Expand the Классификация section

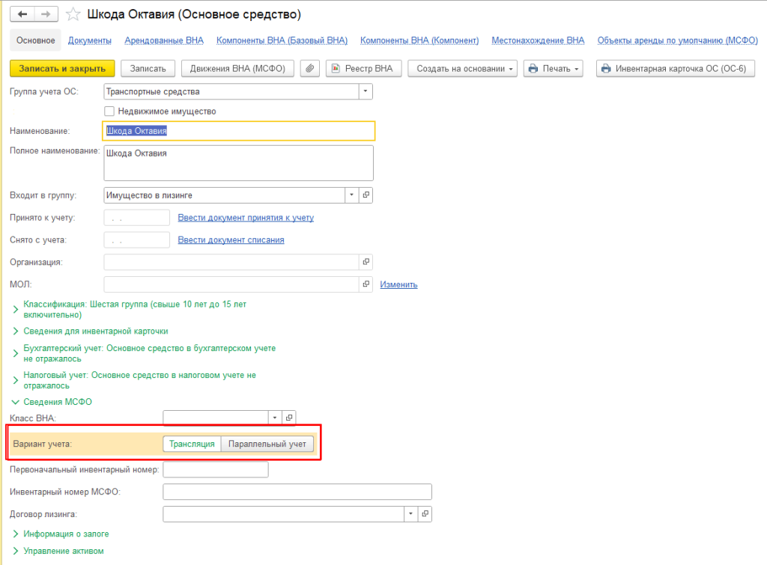(x=15, y=305)
